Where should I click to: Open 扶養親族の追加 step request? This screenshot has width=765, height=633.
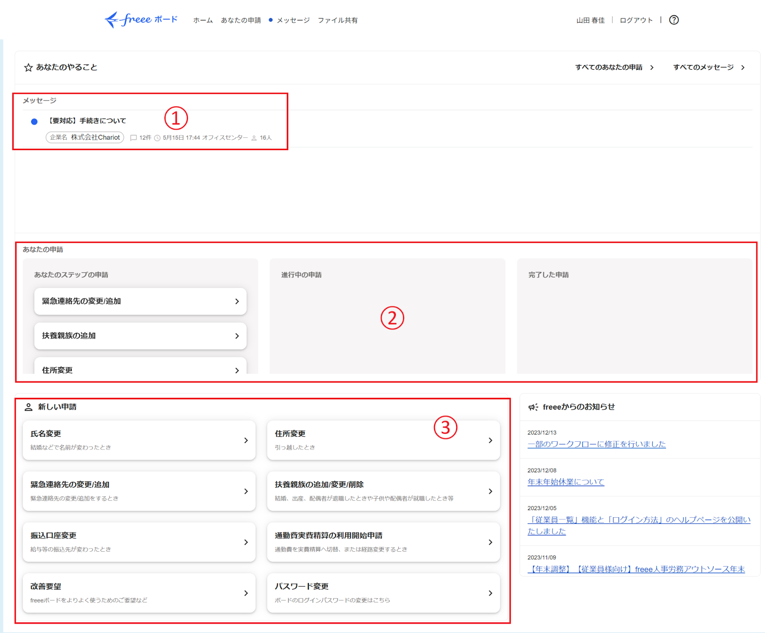[140, 336]
